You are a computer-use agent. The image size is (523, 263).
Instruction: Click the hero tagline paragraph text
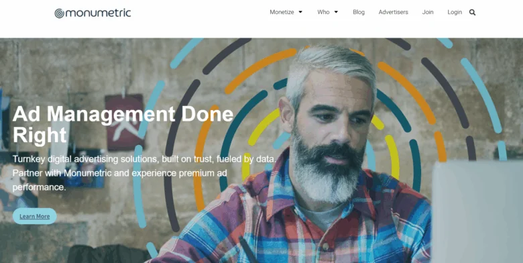click(144, 173)
